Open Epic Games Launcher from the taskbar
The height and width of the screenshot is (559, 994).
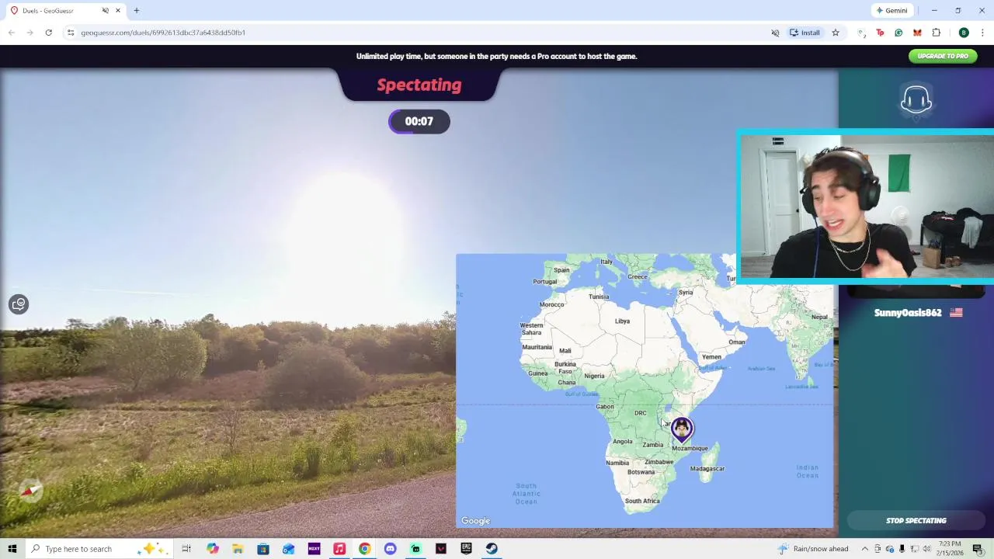point(466,549)
